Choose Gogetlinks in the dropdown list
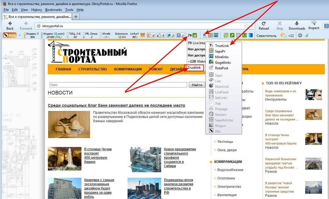Viewport: 329px width, 199px height. click(x=223, y=63)
